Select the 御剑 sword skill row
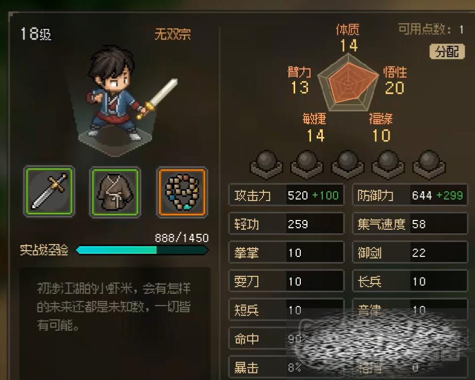The width and height of the screenshot is (475, 380). click(x=410, y=252)
